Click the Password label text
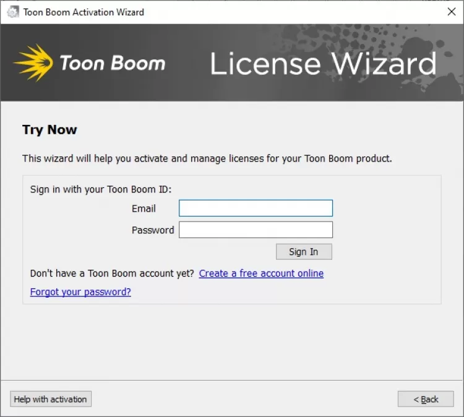 (153, 230)
